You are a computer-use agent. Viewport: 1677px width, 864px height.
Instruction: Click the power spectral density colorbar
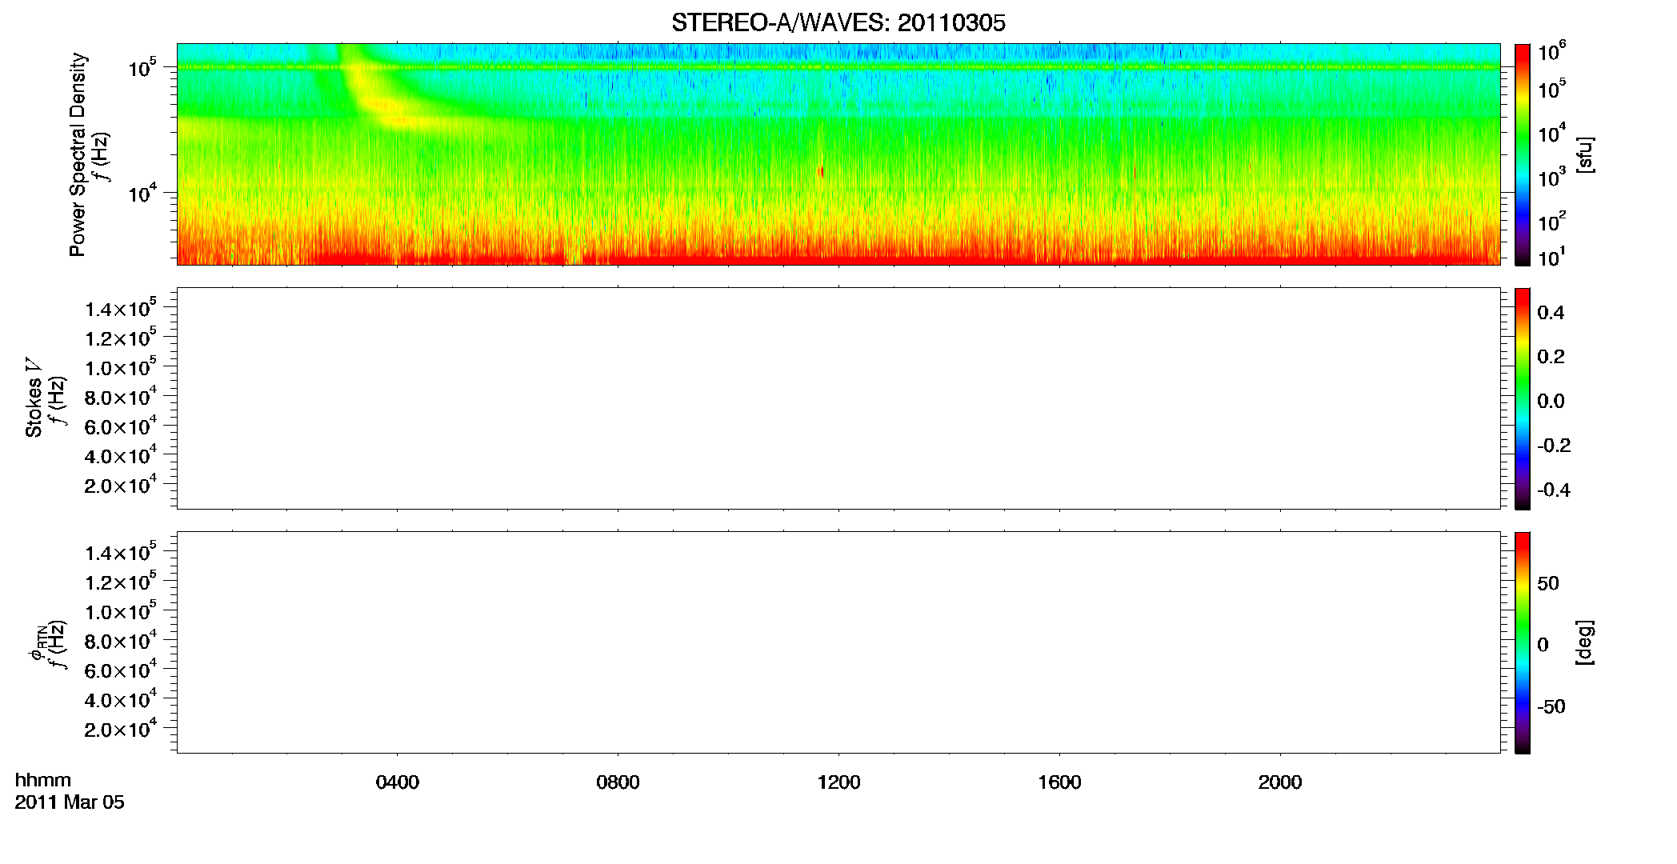point(1523,154)
